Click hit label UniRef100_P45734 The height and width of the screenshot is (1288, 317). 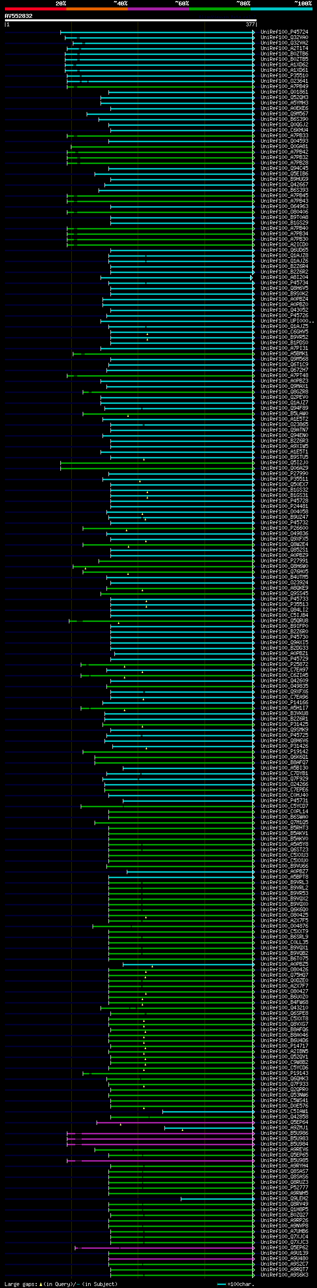coord(284,283)
